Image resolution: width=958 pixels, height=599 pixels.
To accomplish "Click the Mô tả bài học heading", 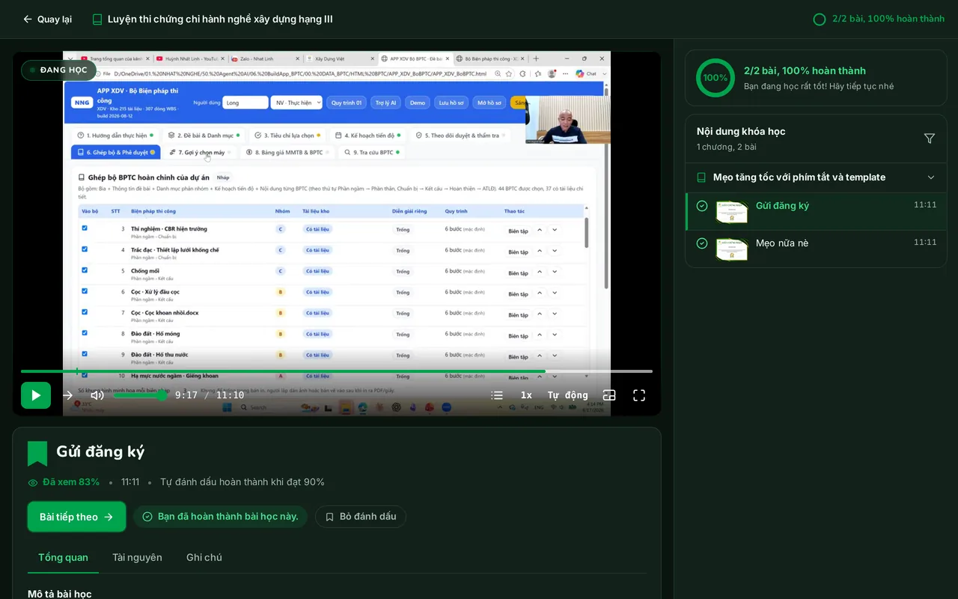I will coord(60,594).
